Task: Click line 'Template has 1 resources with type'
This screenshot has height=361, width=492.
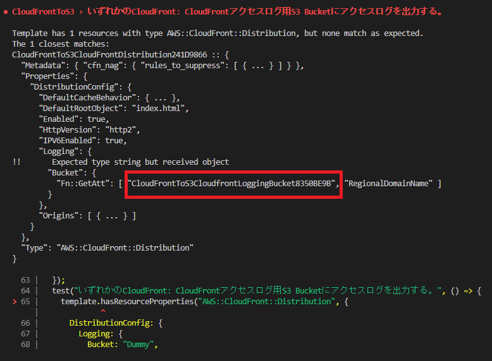Action: tap(218, 33)
